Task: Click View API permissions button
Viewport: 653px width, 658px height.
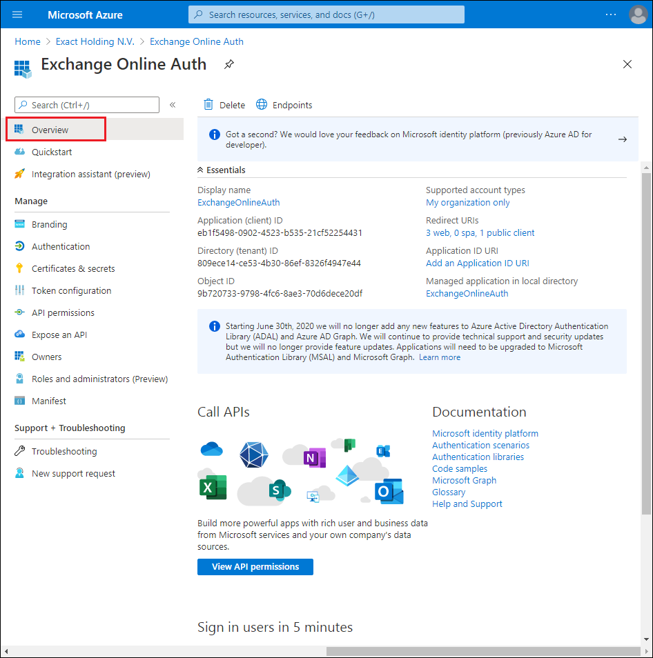Action: (255, 567)
